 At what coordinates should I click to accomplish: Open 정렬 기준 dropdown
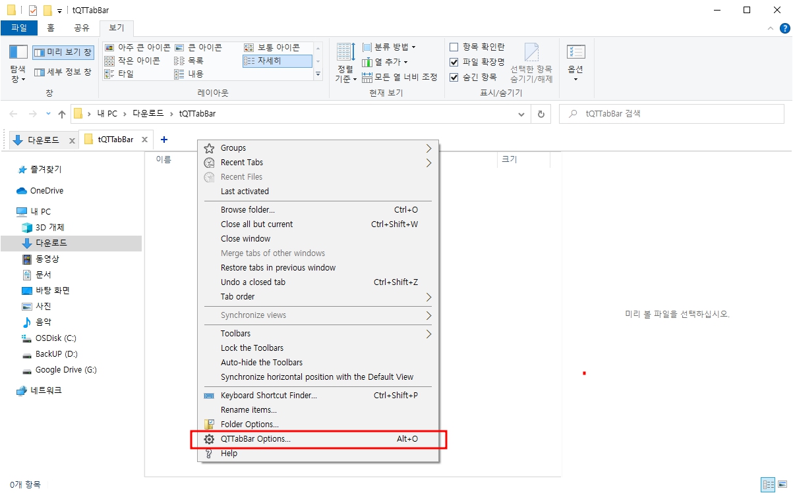(345, 63)
